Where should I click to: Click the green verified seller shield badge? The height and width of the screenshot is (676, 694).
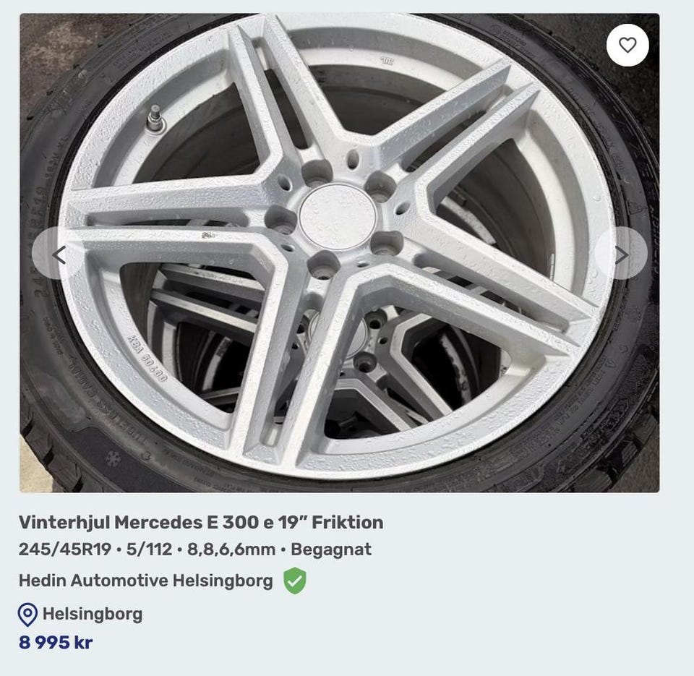click(x=294, y=581)
